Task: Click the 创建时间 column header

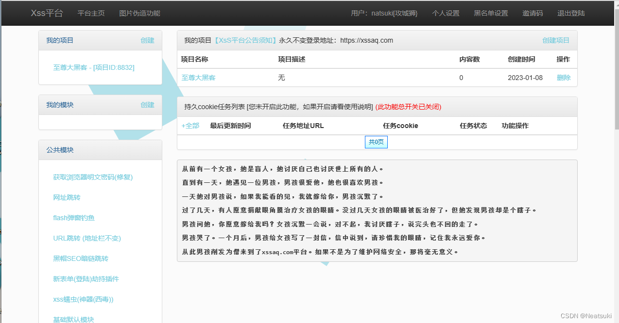Action: pos(521,59)
